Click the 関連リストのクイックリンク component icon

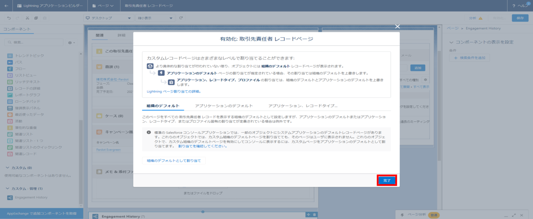[10, 147]
